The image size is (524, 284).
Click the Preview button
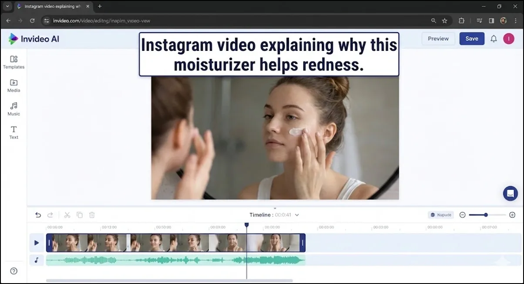[x=438, y=39]
